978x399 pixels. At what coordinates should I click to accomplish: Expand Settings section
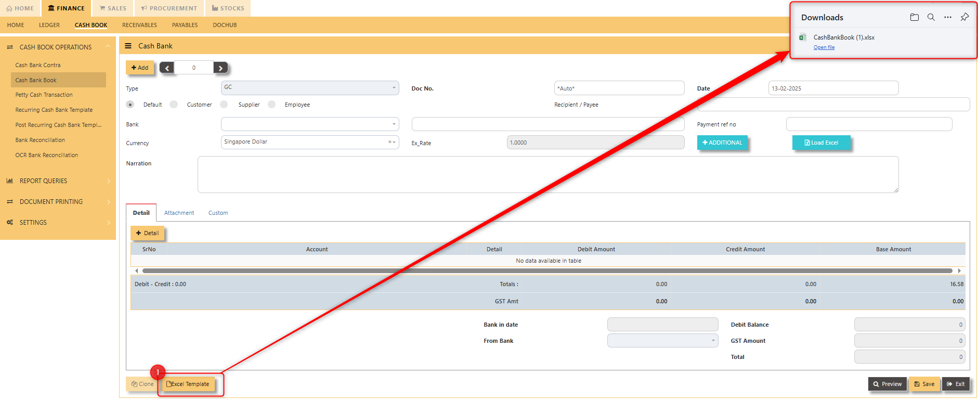coord(108,223)
